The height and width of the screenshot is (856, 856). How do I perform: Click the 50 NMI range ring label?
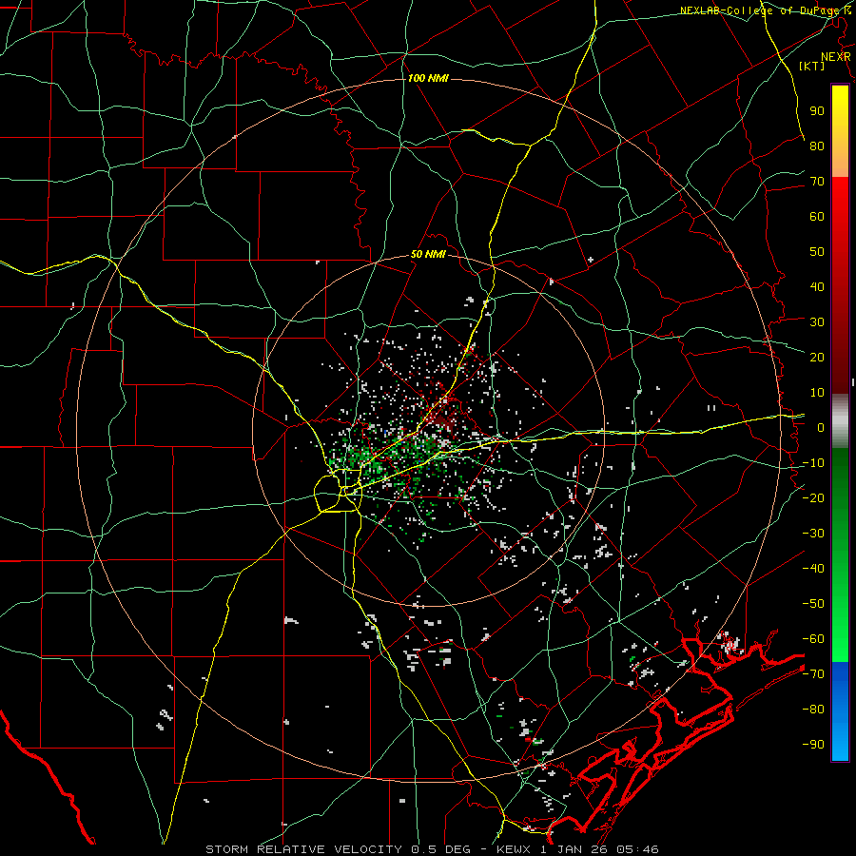click(428, 254)
